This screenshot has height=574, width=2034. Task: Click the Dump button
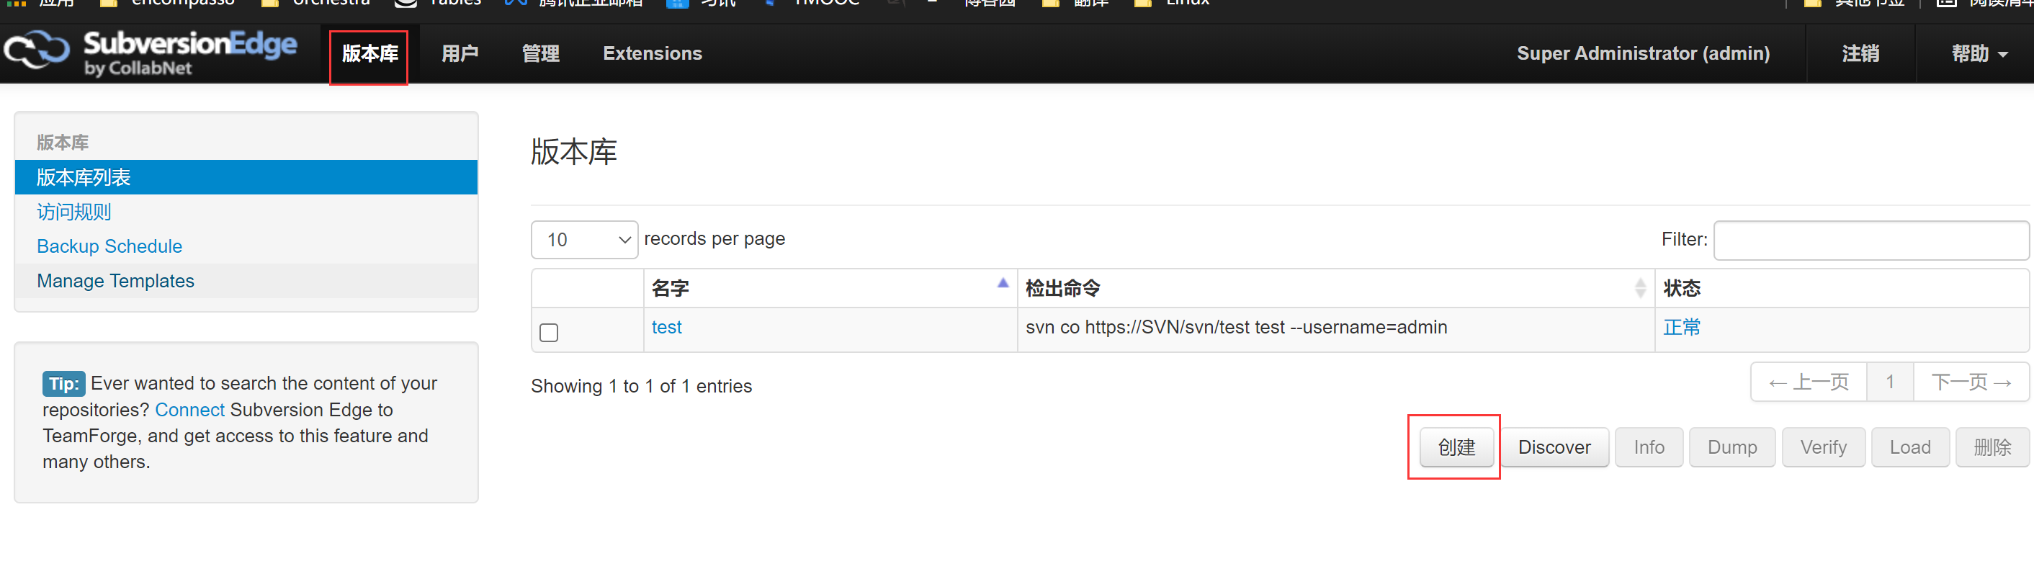1731,448
